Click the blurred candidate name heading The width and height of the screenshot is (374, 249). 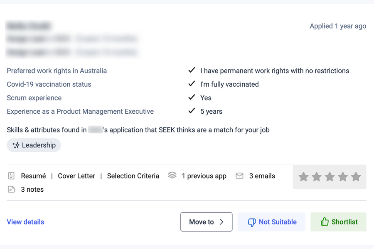click(x=28, y=26)
